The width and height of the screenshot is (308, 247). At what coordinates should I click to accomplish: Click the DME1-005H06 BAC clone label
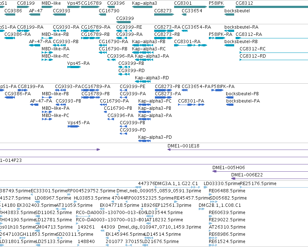pyautogui.click(x=229, y=168)
